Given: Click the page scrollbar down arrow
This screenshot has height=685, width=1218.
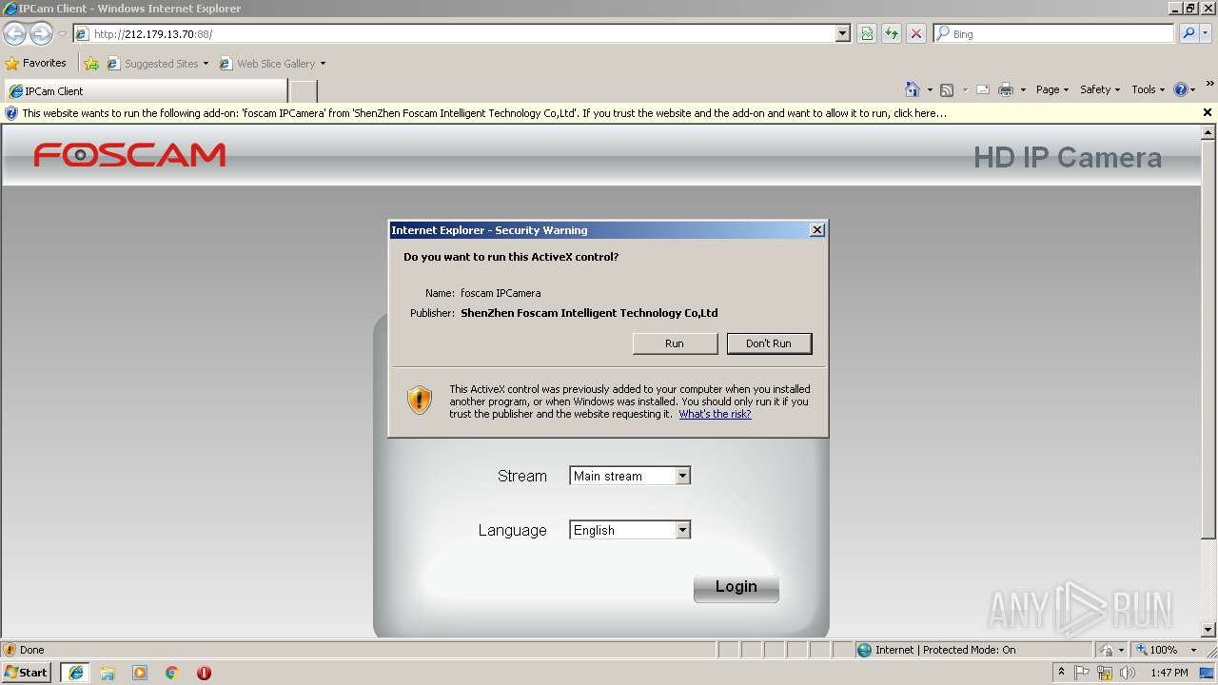Looking at the screenshot, I should pos(1208,629).
